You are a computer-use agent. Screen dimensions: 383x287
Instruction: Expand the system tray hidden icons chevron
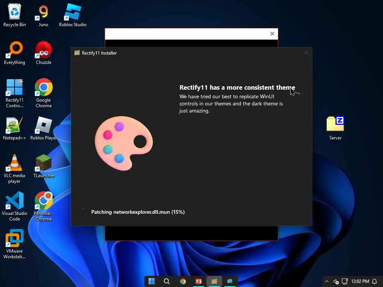click(x=327, y=281)
